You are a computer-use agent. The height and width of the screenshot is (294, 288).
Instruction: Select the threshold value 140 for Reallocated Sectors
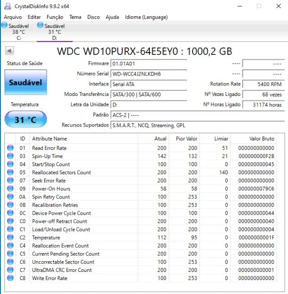click(x=224, y=172)
